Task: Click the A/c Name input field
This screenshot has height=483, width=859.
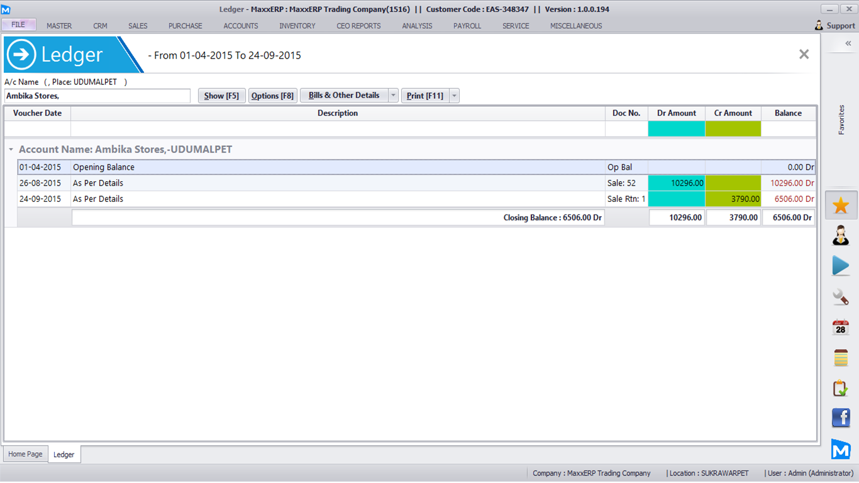Action: pos(97,96)
